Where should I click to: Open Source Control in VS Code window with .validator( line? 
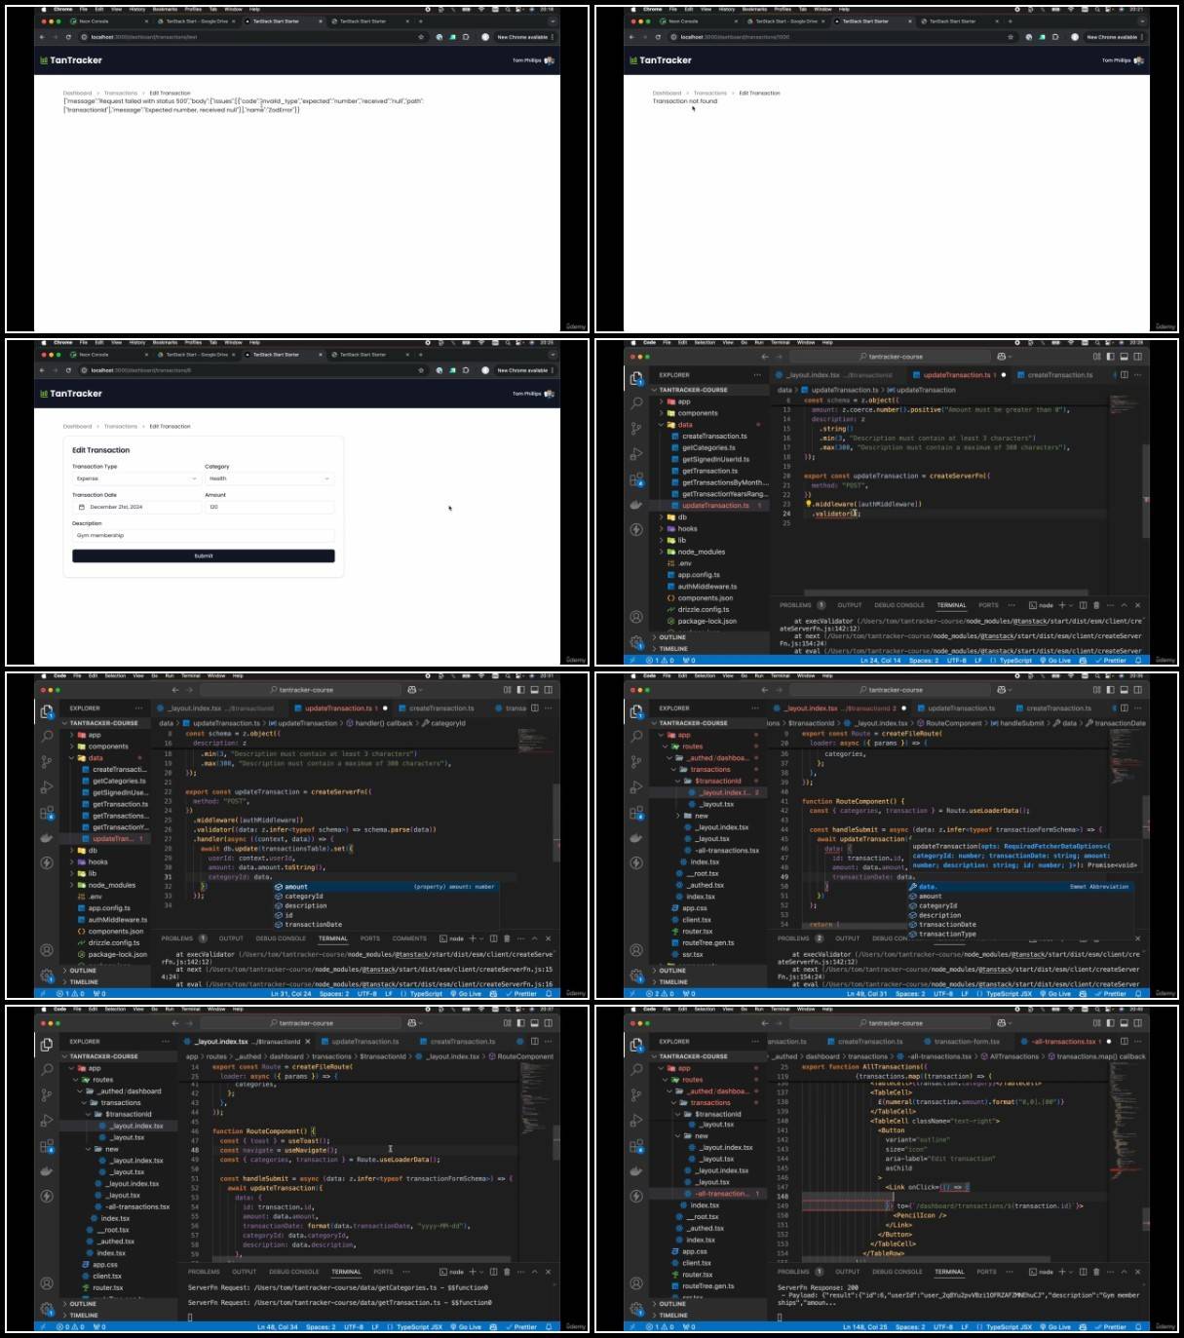coord(636,429)
